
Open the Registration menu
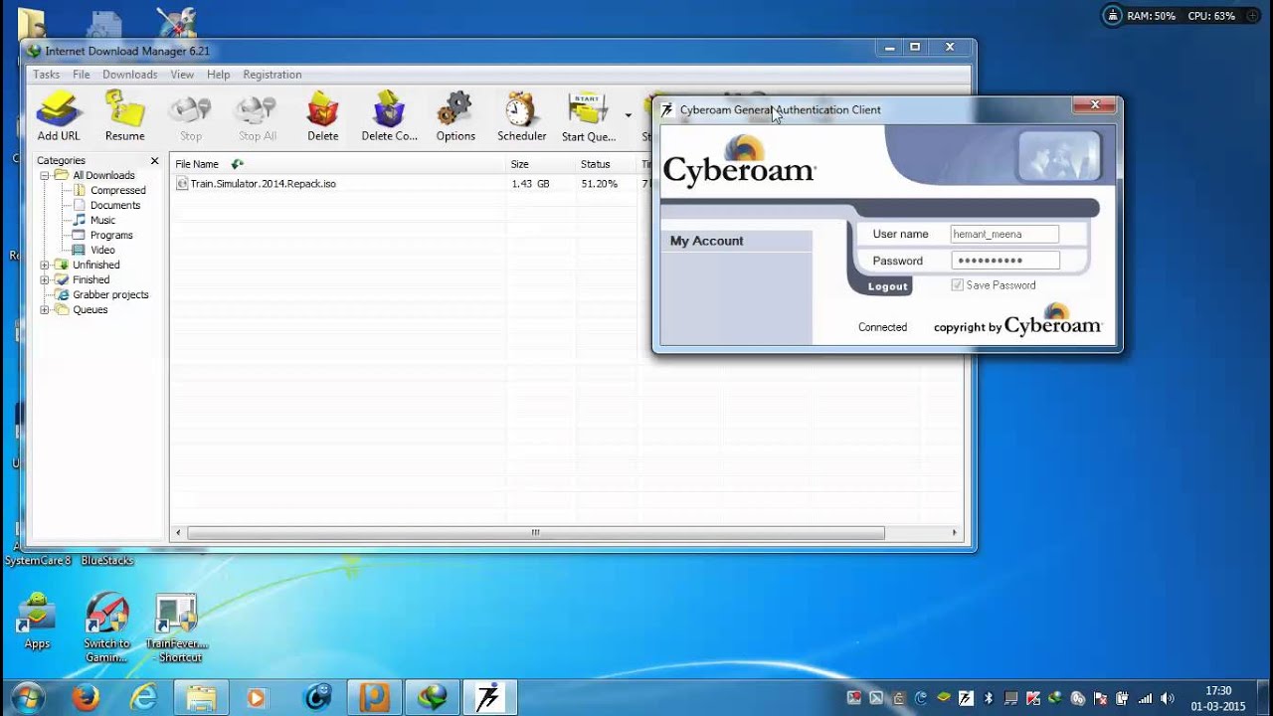[272, 75]
